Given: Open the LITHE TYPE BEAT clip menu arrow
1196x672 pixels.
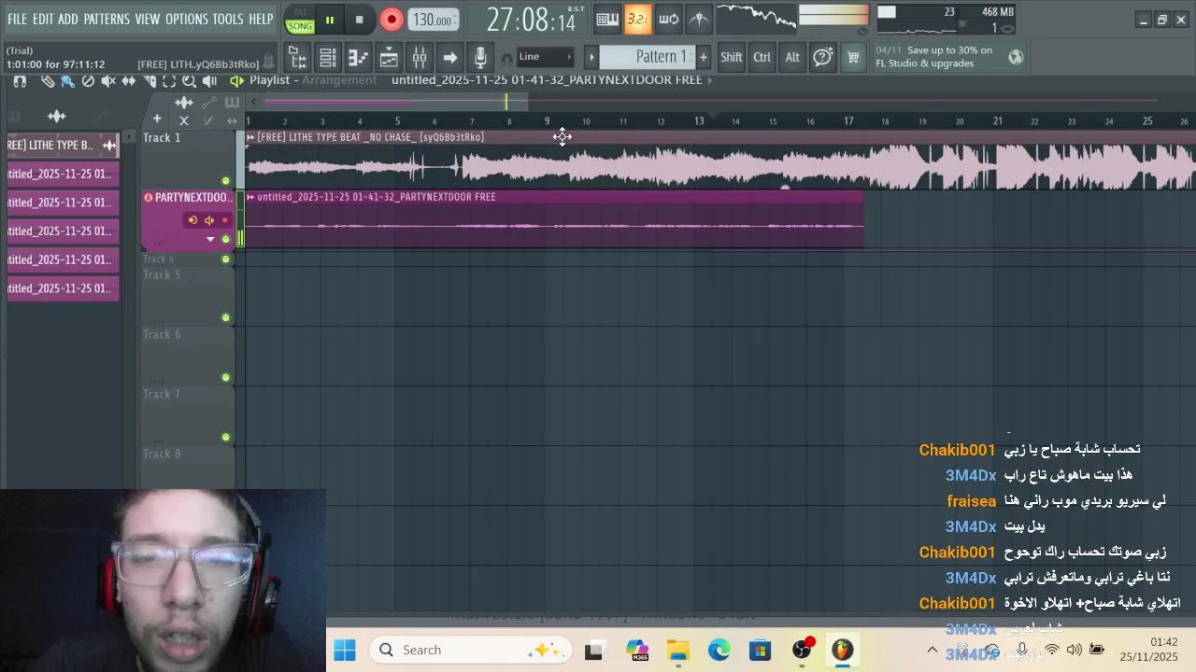Looking at the screenshot, I should 250,137.
